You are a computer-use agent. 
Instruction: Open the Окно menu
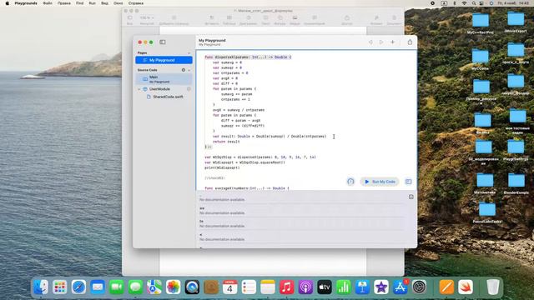(x=118, y=3)
